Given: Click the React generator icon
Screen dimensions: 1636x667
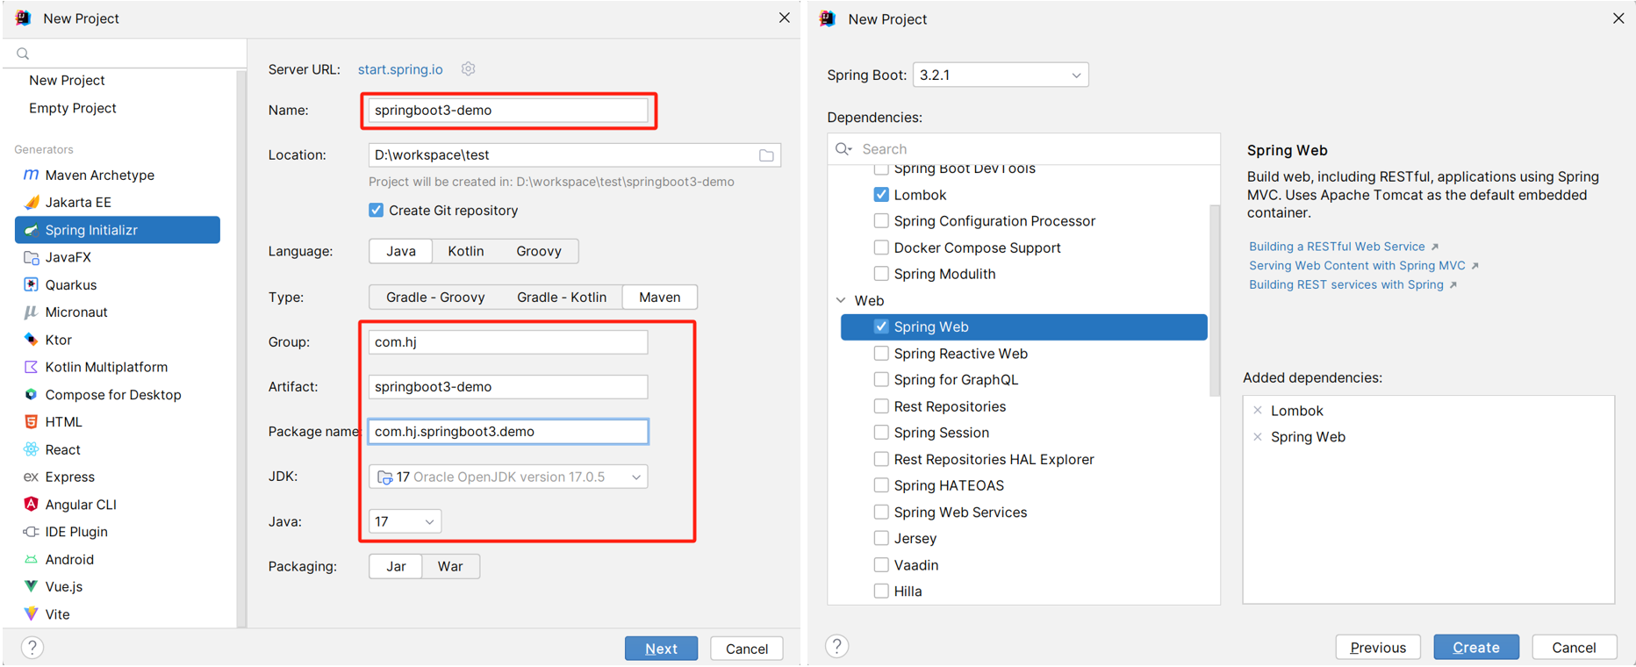Looking at the screenshot, I should click(31, 449).
